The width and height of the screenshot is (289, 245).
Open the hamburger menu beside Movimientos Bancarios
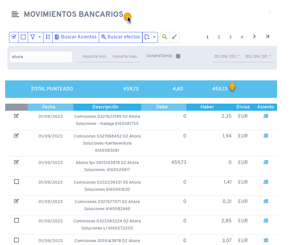[15, 15]
